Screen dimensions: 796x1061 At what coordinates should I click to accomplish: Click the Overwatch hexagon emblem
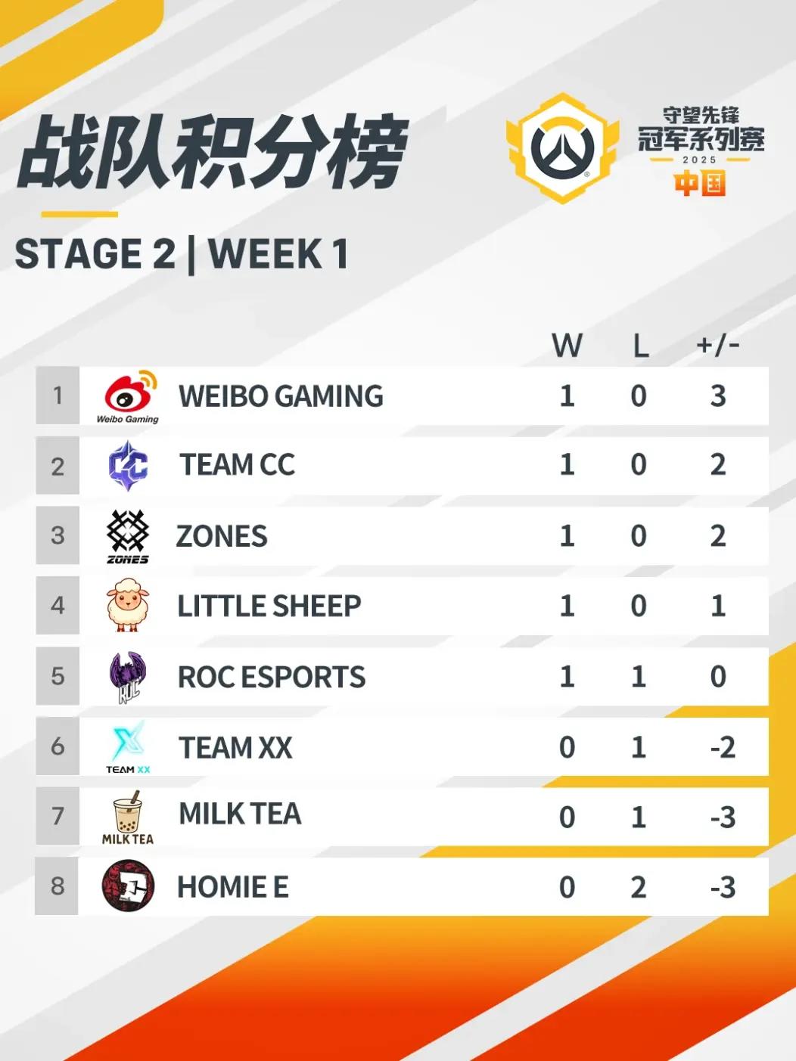pos(562,148)
